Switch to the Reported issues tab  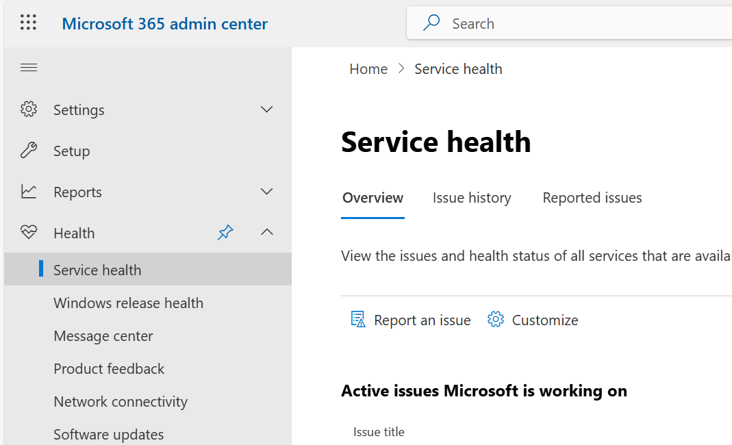pos(592,198)
